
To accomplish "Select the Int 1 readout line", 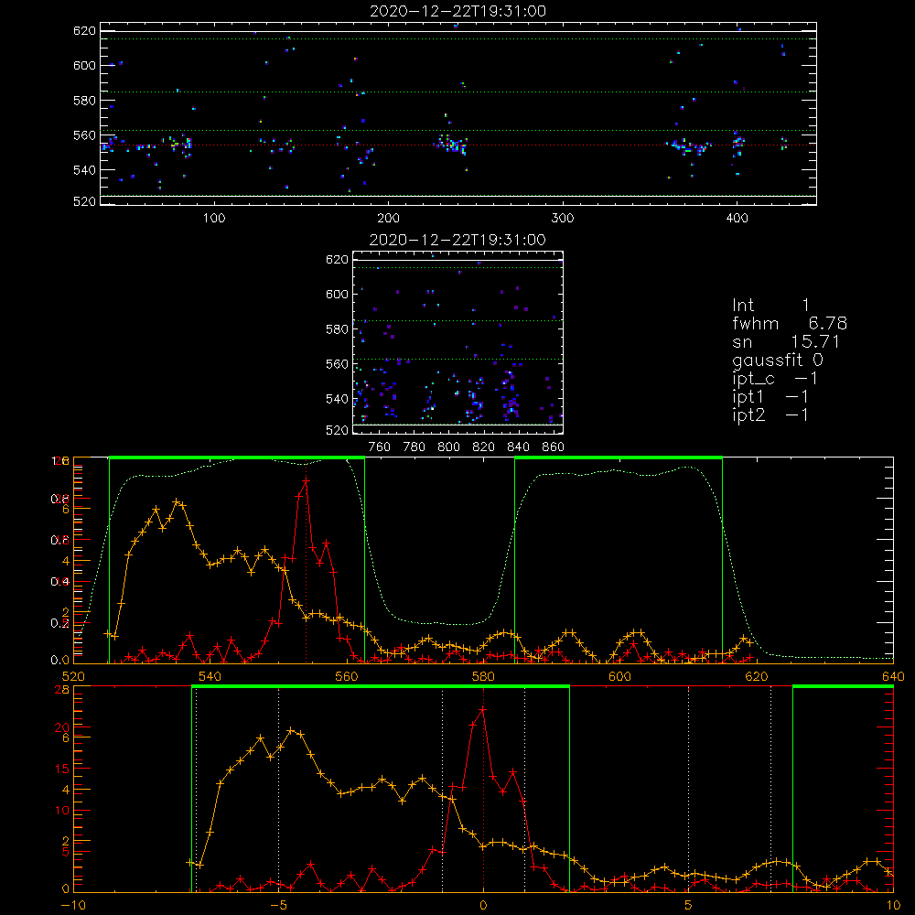I will click(x=770, y=306).
